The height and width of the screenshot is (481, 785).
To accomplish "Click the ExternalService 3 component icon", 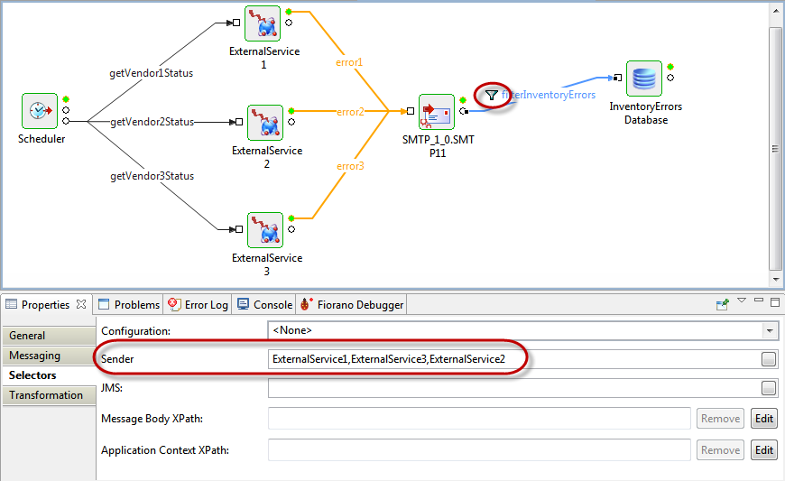I will coord(265,231).
